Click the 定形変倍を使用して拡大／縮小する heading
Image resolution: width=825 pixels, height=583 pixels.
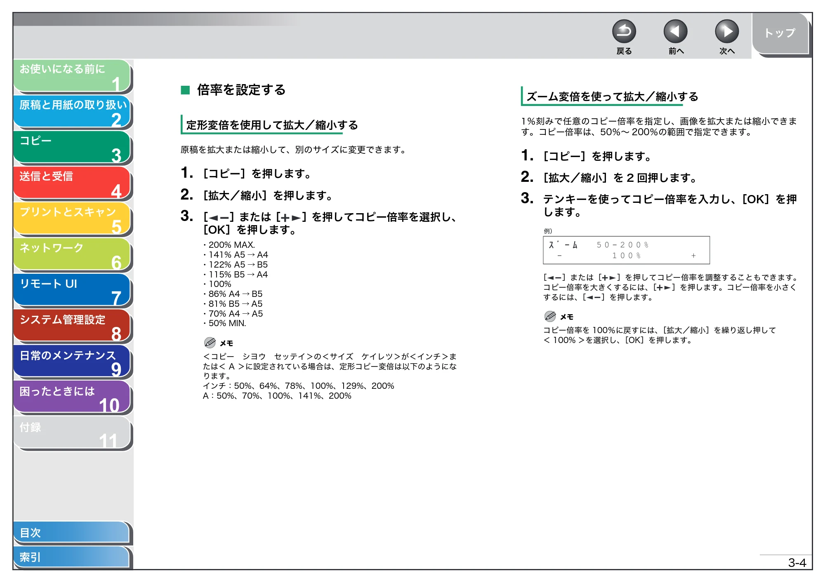(272, 125)
